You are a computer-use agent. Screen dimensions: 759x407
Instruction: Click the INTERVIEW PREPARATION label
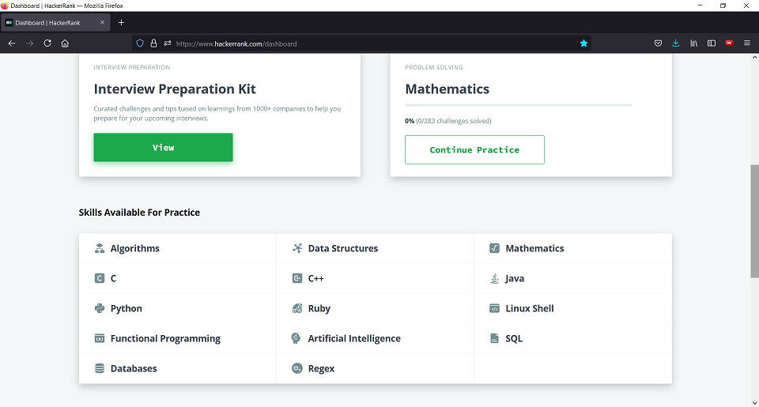132,67
